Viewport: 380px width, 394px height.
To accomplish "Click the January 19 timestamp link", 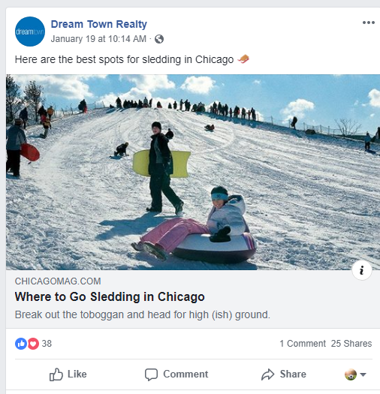I will pyautogui.click(x=98, y=39).
